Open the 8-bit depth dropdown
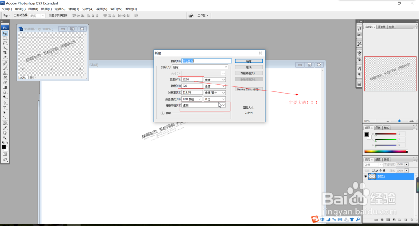Screen dimensions: 419x226 pos(215,99)
